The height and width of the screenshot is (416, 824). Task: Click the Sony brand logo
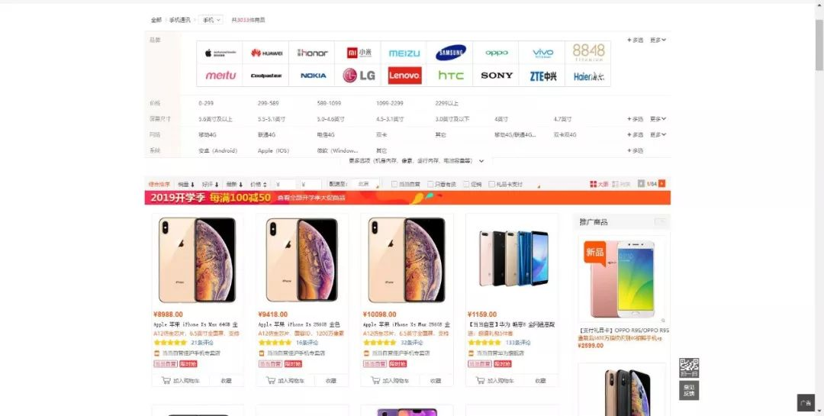(496, 76)
